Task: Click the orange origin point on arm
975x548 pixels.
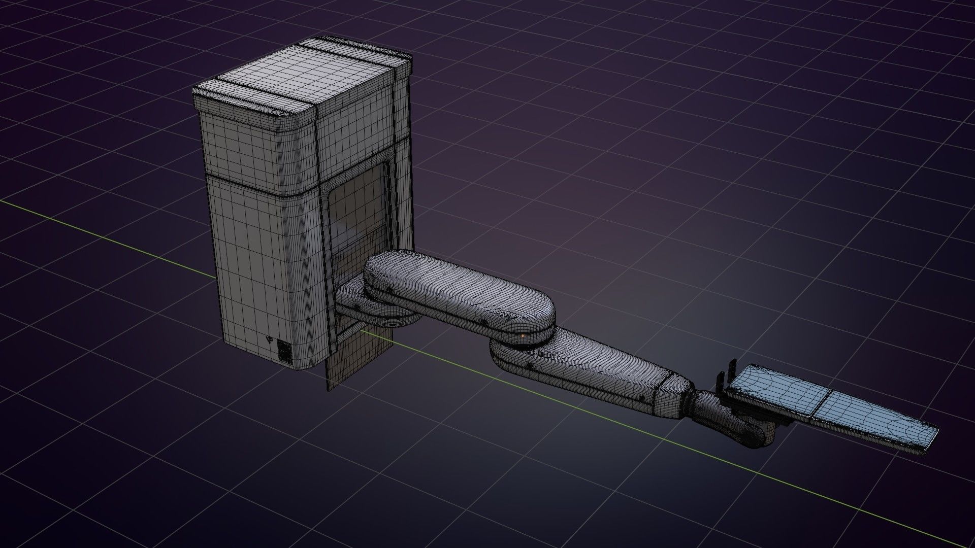Action: (x=523, y=335)
